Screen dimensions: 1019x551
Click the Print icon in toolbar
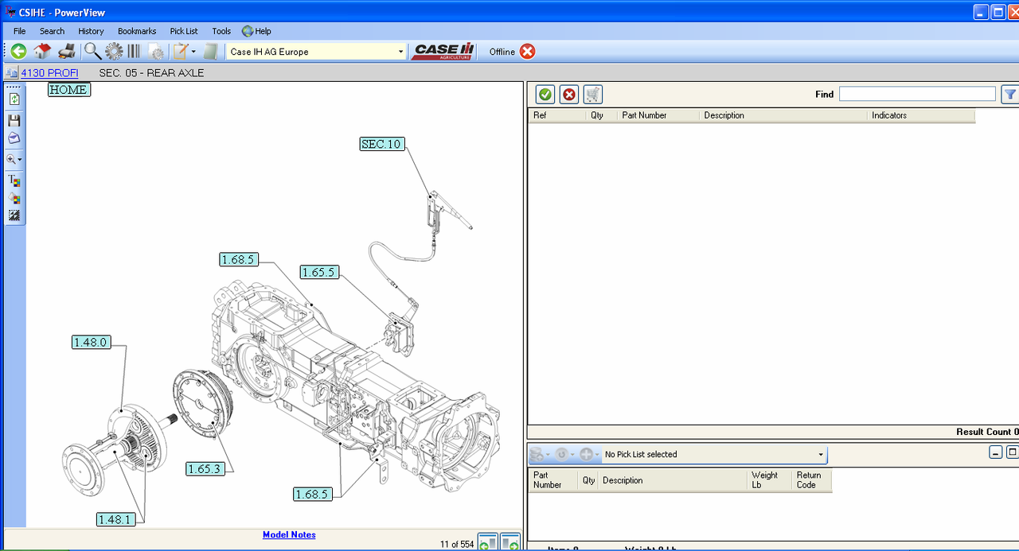point(68,52)
